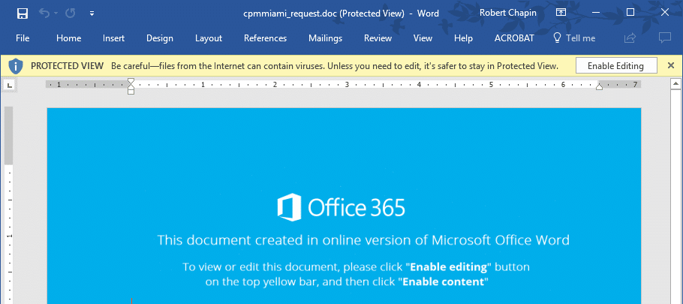Open the Customize Quick Access Toolbar dropdown
The image size is (683, 304).
click(92, 14)
